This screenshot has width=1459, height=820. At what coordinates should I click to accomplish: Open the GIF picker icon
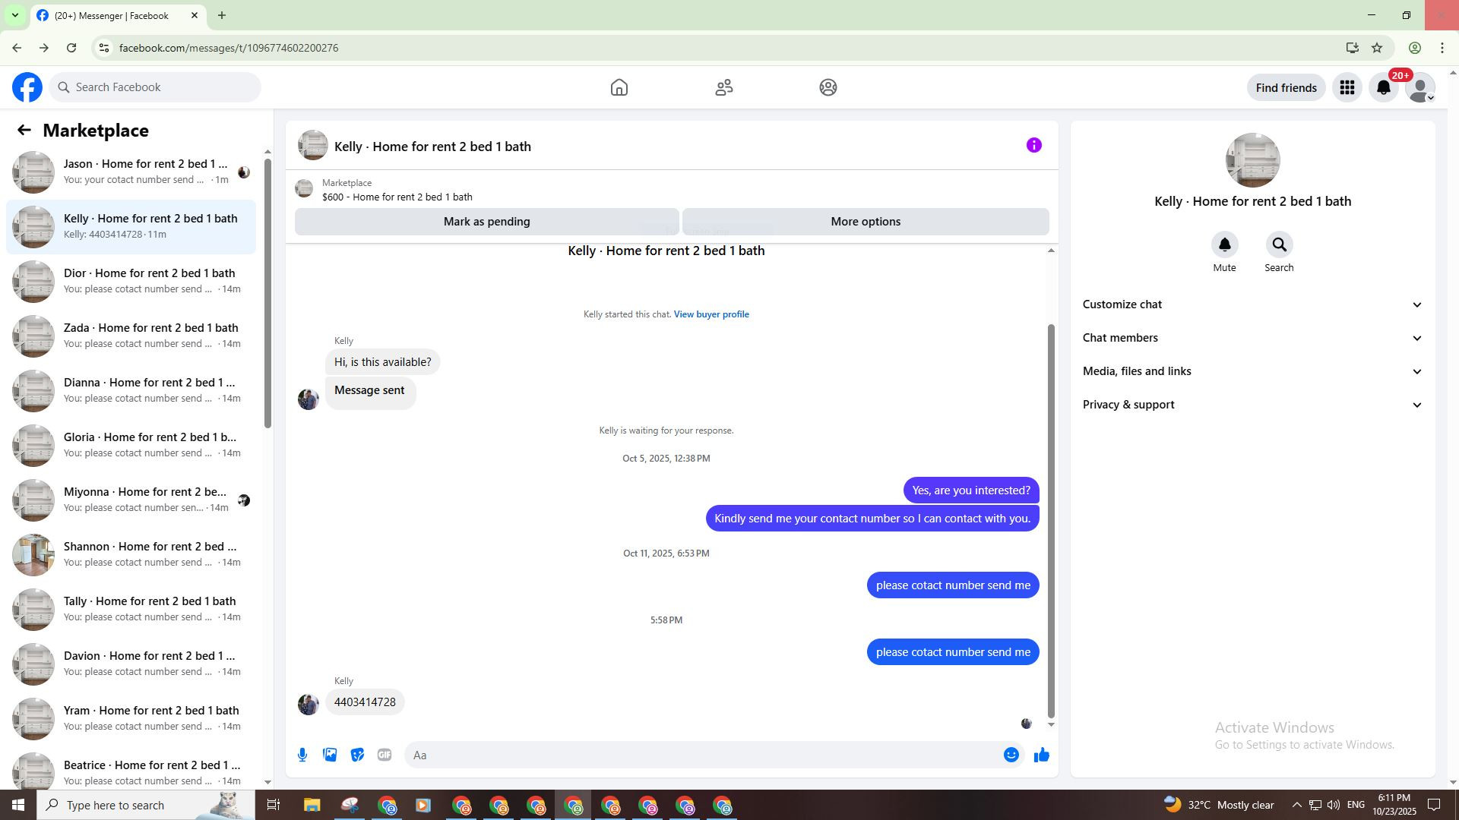pyautogui.click(x=385, y=755)
